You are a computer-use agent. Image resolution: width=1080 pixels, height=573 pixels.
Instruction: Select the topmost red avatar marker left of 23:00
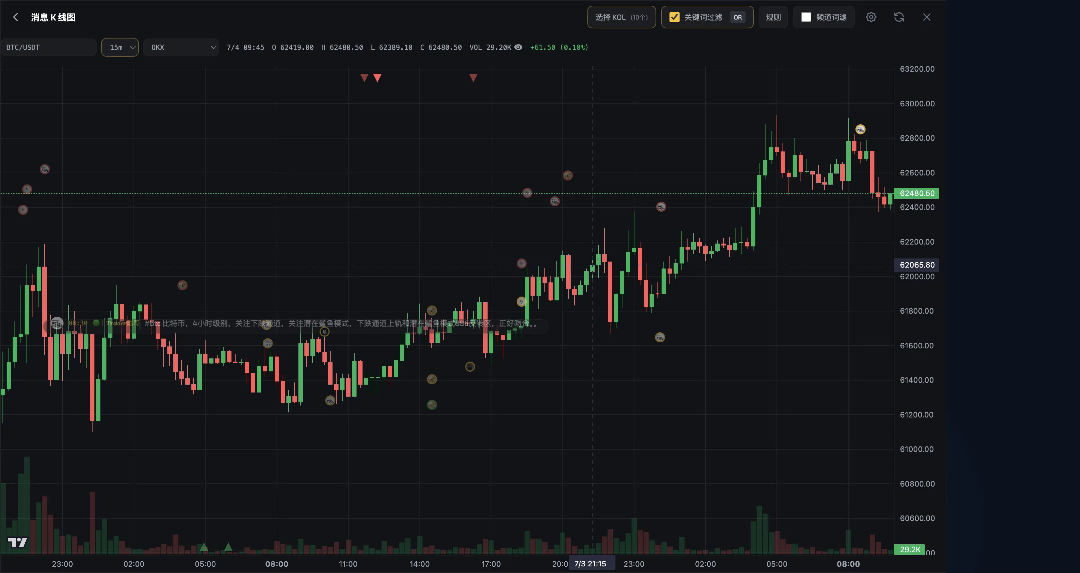(45, 169)
